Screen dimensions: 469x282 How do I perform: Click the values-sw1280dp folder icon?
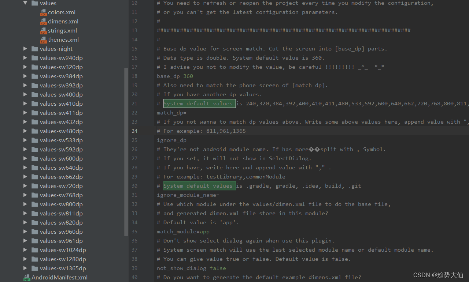(35, 259)
